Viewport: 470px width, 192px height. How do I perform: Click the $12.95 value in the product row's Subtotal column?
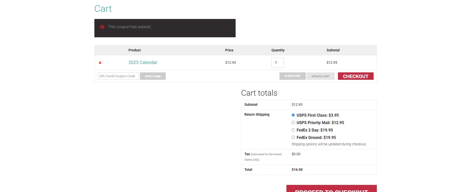(x=332, y=63)
